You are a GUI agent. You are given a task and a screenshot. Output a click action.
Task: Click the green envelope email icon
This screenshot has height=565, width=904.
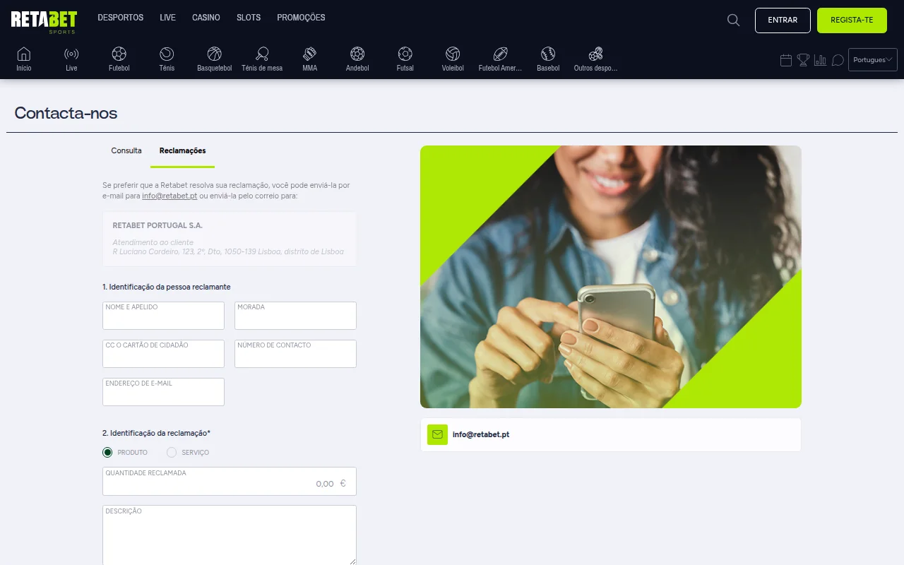coord(437,434)
